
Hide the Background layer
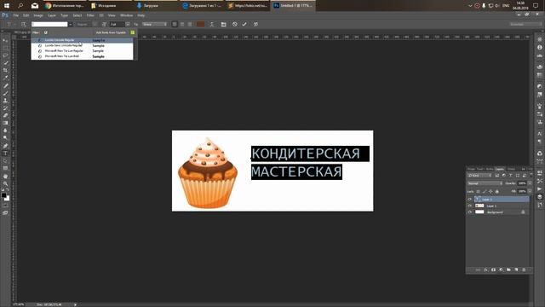pyautogui.click(x=470, y=212)
